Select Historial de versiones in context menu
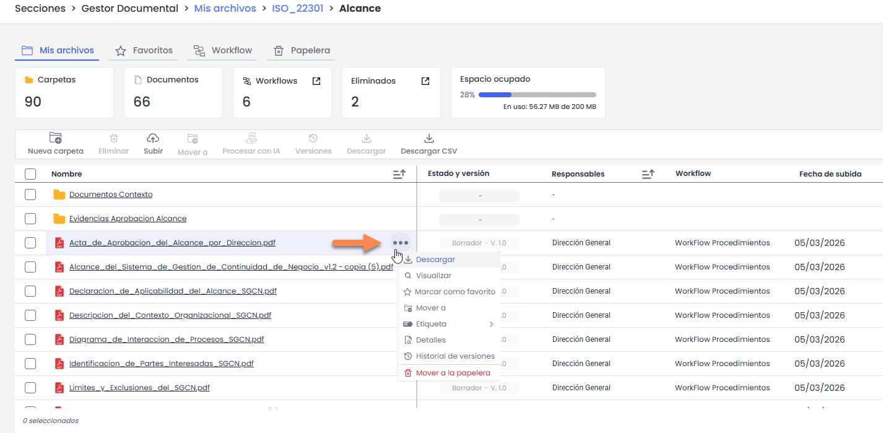Screen dimensions: 883x433 [455, 356]
